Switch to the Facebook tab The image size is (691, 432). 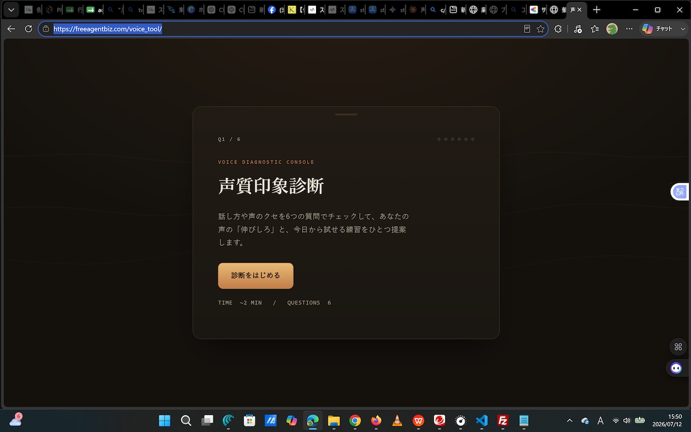point(276,10)
